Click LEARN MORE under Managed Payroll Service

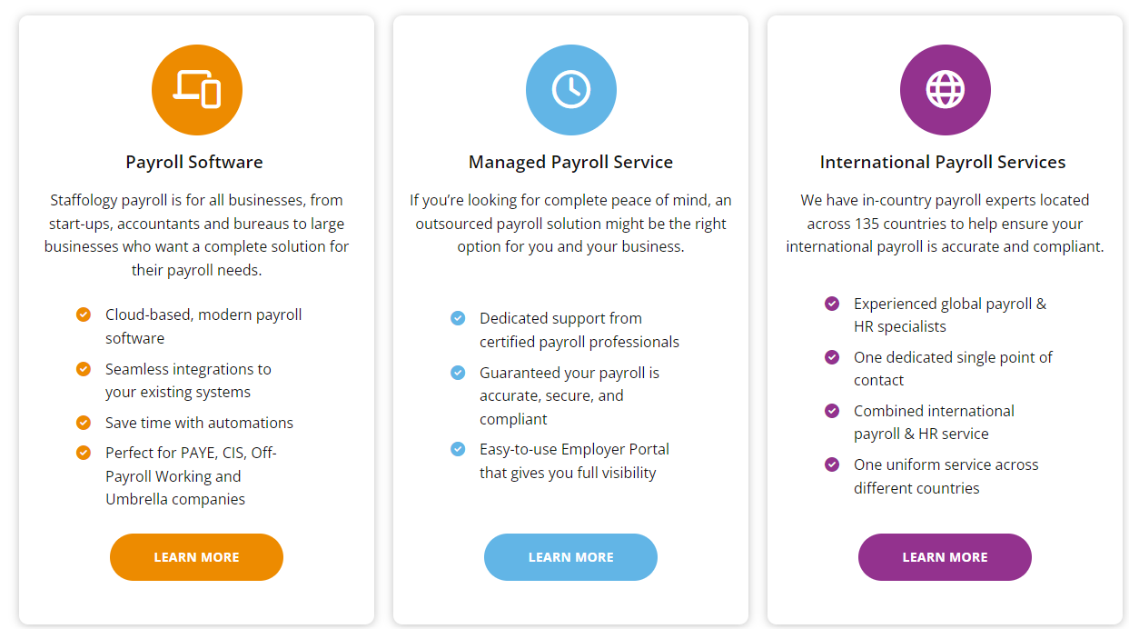(570, 556)
